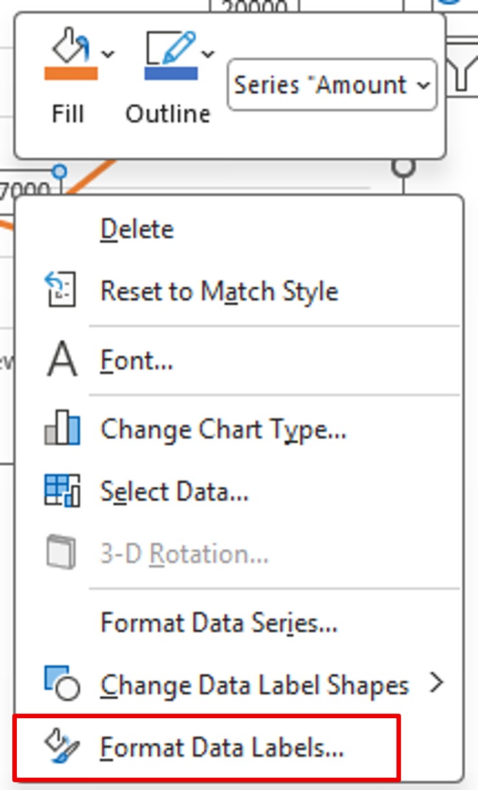Click the Reset to Match Style icon
This screenshot has height=790, width=478.
click(x=60, y=290)
